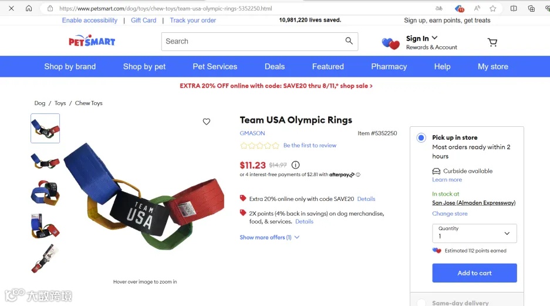Bookmark page with star icon
This screenshot has height=306, width=550.
click(493, 8)
